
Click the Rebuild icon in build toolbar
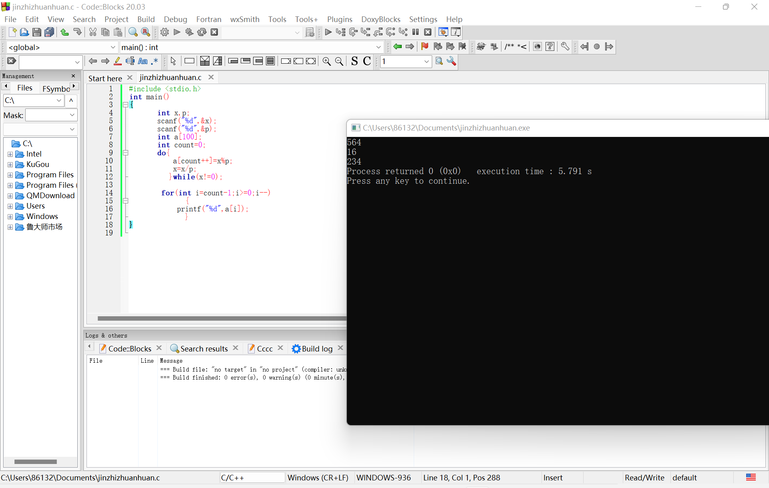(x=202, y=32)
